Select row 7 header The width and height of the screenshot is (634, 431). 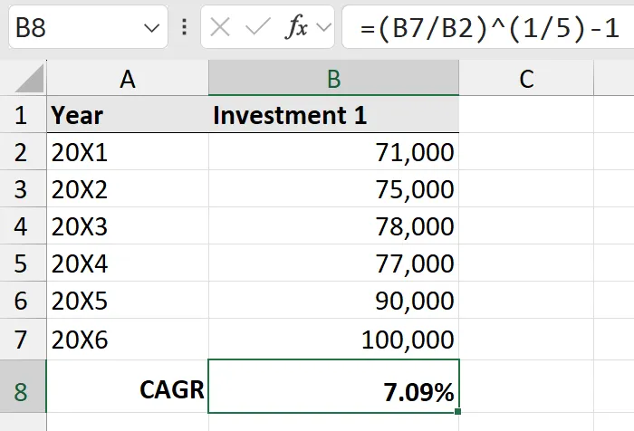(23, 340)
